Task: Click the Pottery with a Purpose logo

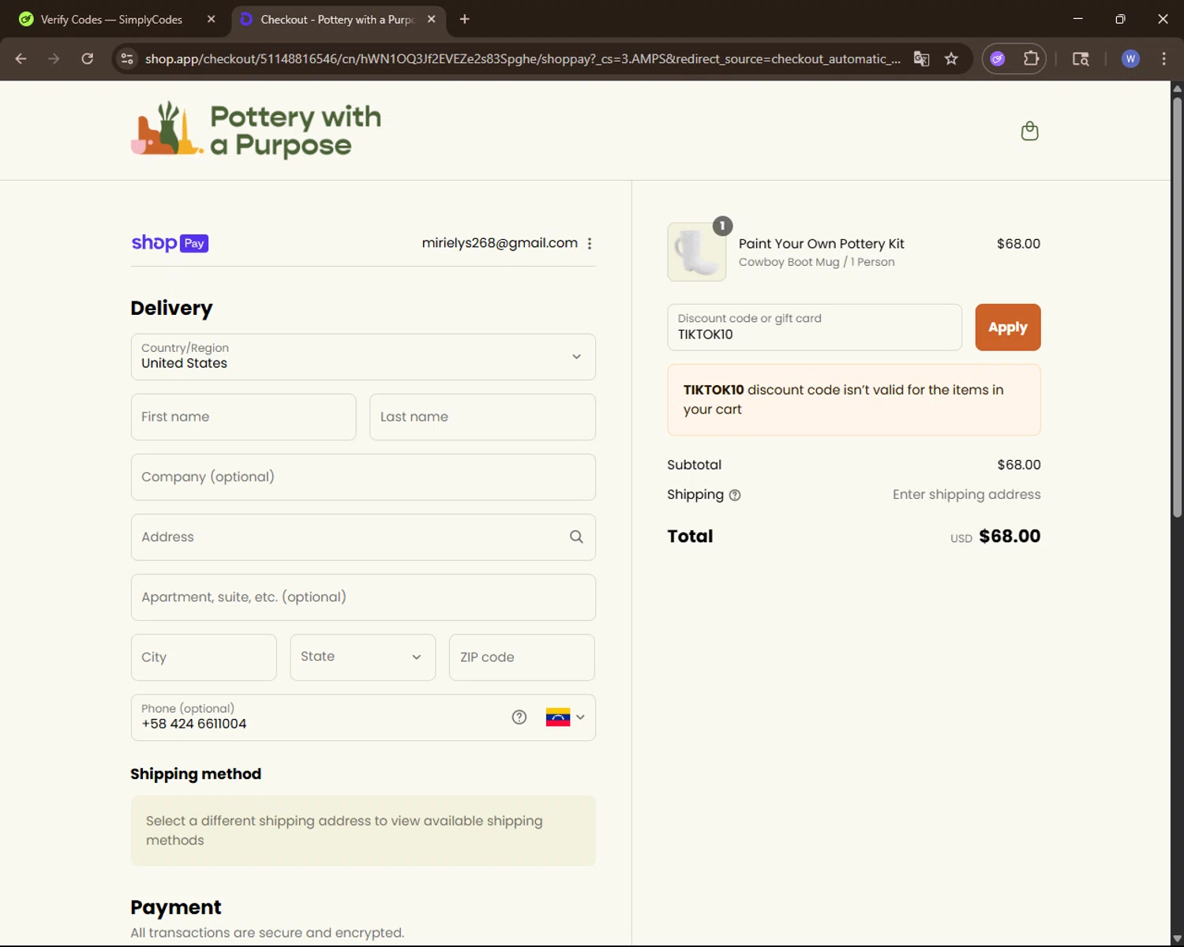Action: point(256,129)
